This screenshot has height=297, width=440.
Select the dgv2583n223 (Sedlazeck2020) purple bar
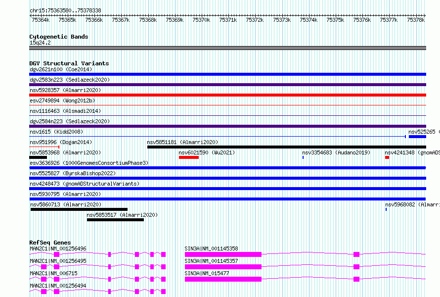coord(227,85)
